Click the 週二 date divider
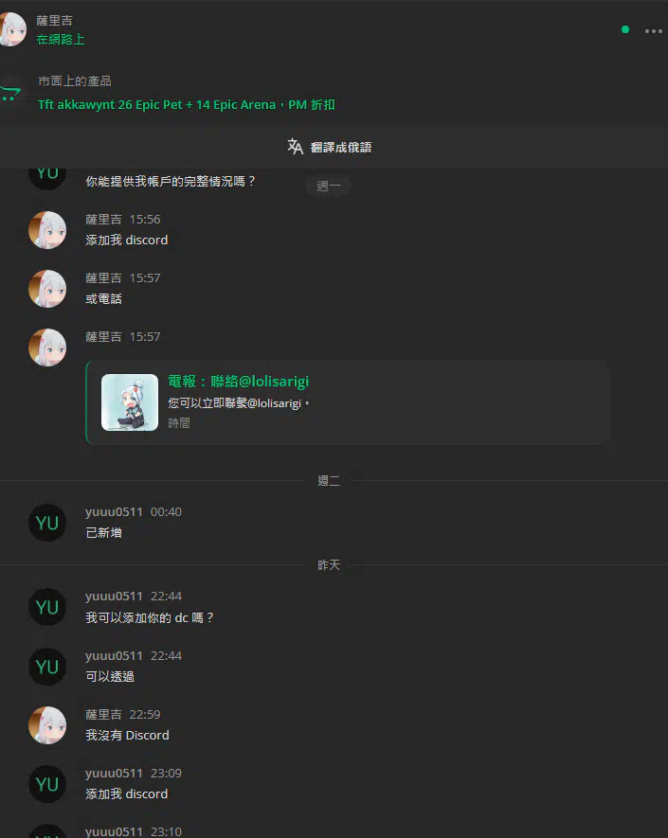Screen dimensions: 668x838 point(329,480)
